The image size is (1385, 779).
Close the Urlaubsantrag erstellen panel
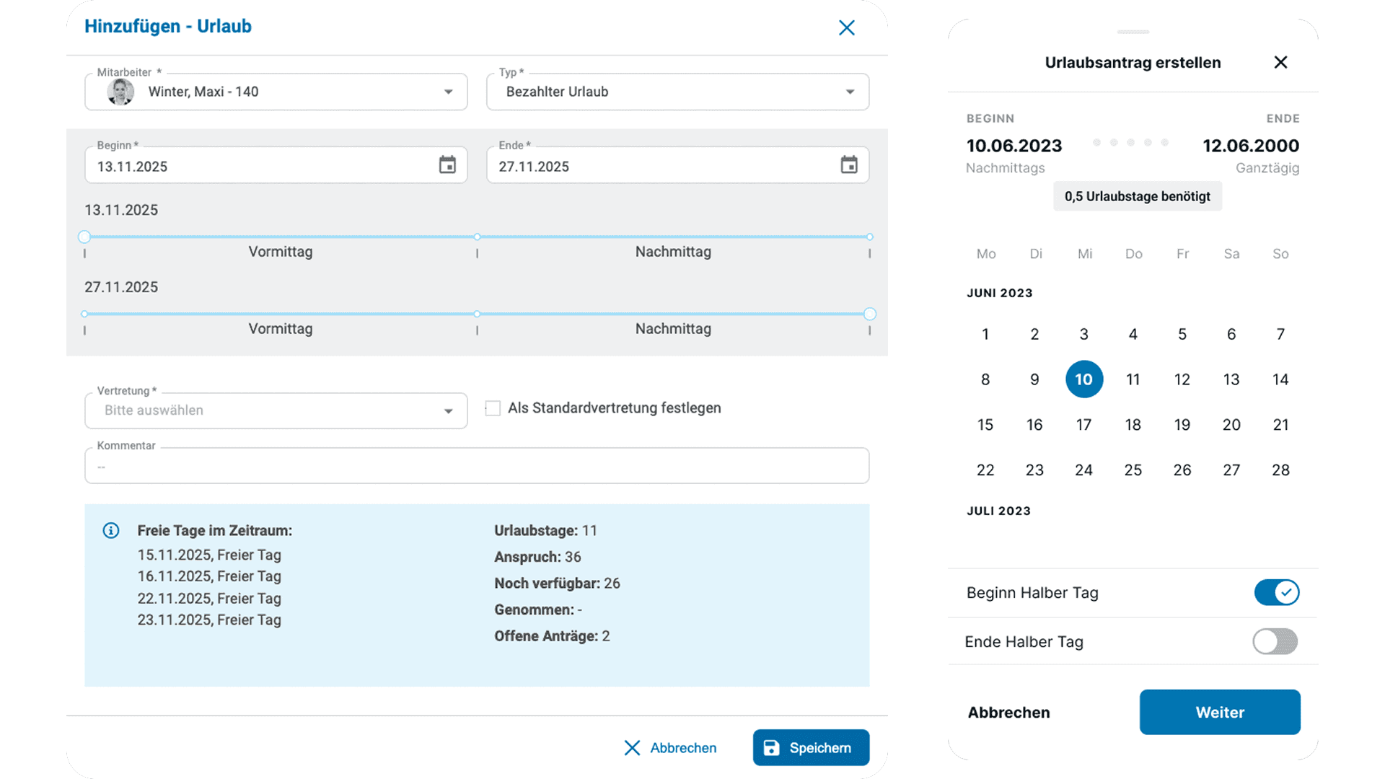[1280, 62]
